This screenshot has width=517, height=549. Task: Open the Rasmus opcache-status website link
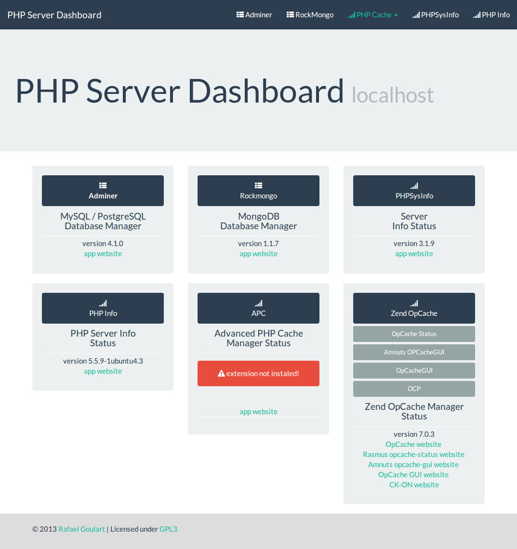(x=413, y=455)
